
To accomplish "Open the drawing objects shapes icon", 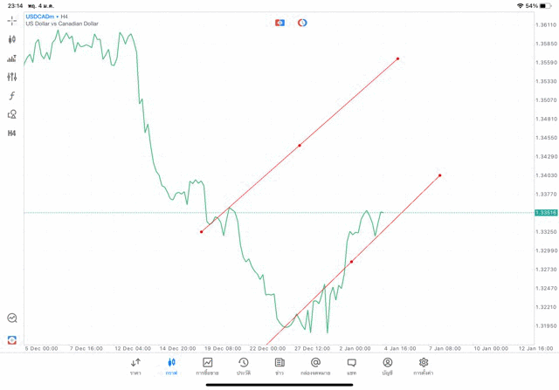I will tap(12, 114).
